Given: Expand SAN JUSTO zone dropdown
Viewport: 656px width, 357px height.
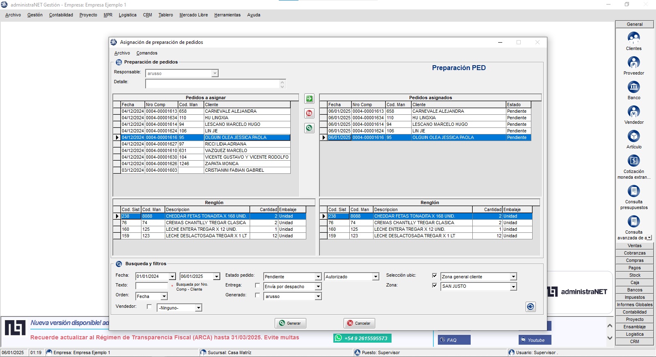Looking at the screenshot, I should click(513, 287).
